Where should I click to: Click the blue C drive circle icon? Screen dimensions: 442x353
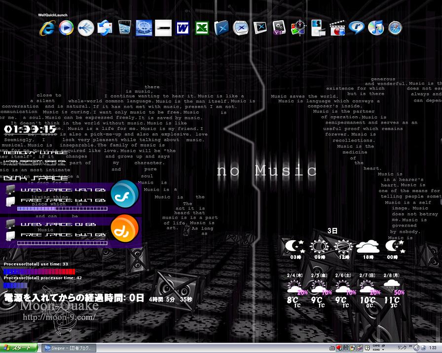click(x=125, y=194)
